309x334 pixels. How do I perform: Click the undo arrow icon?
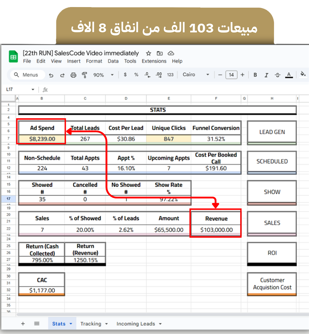[x=51, y=75]
